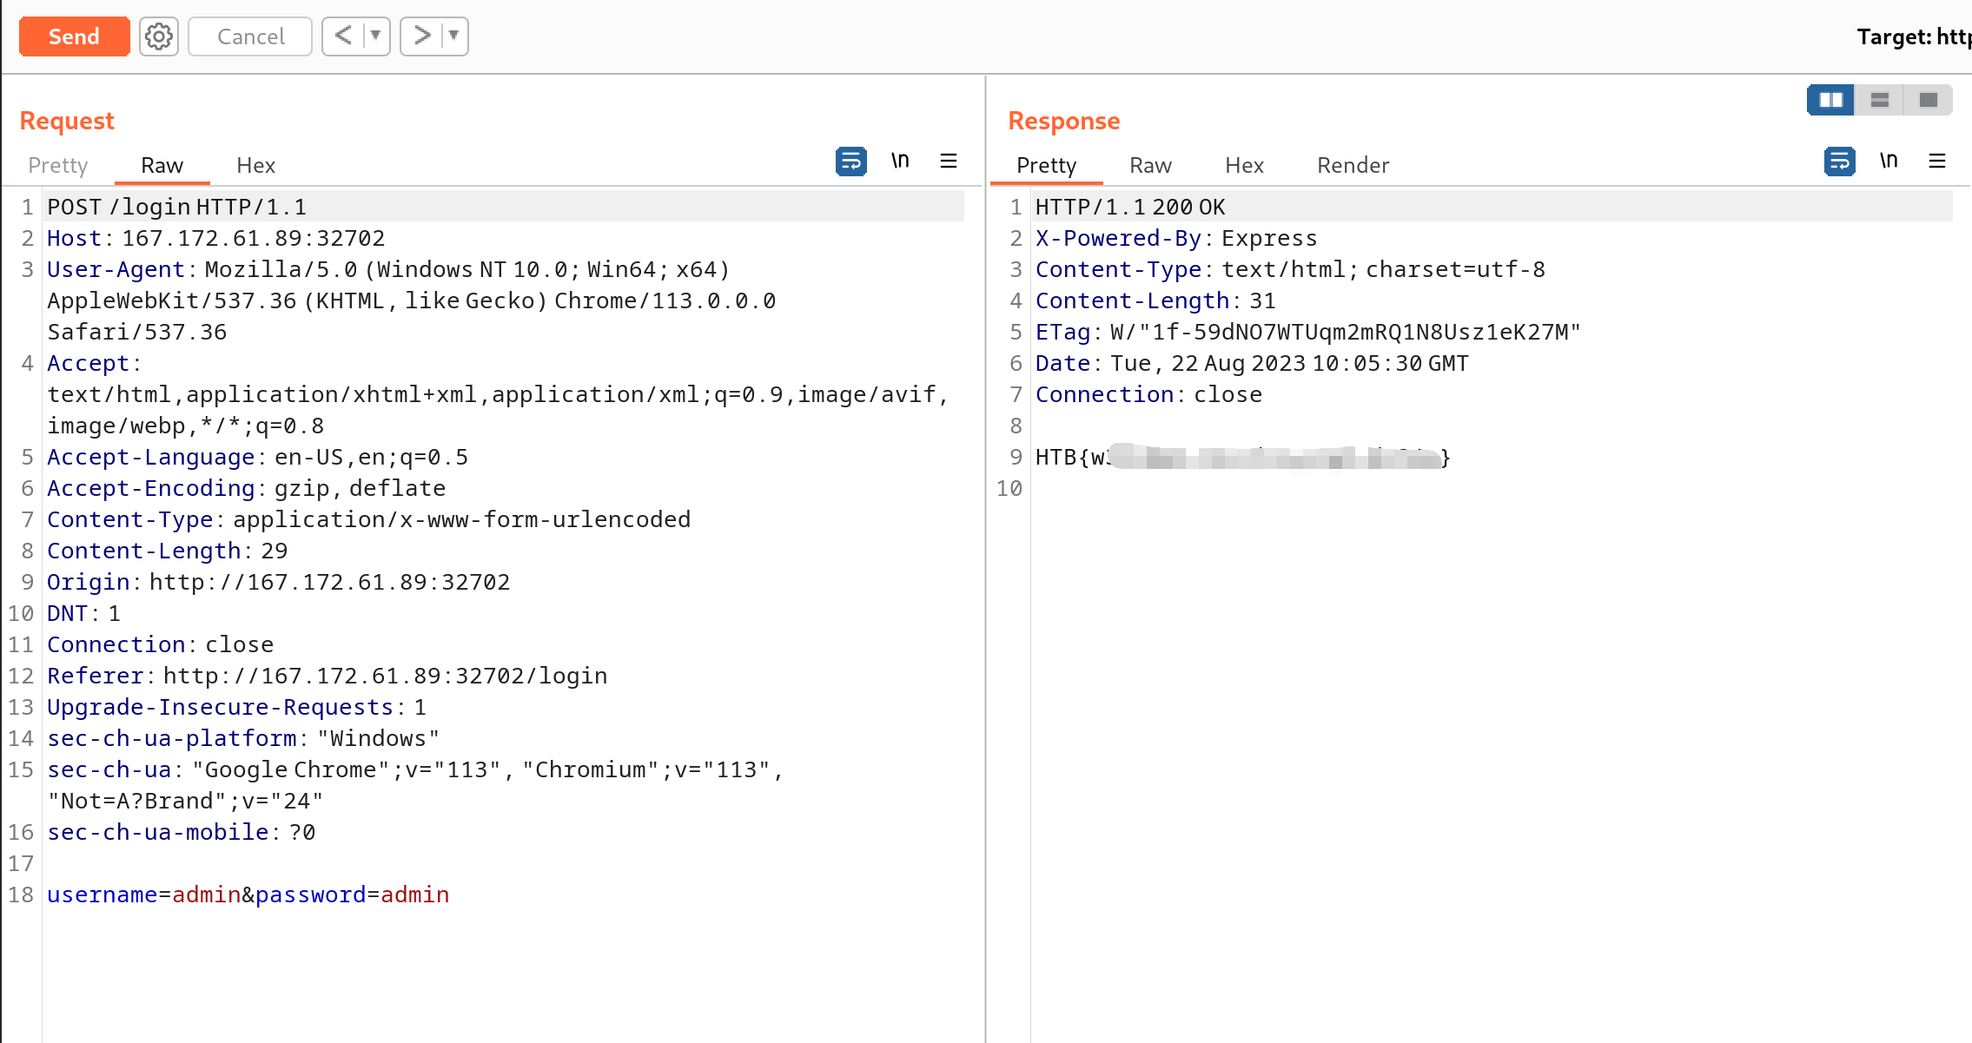Open the Request Hex tab
The height and width of the screenshot is (1043, 1972).
pos(256,165)
